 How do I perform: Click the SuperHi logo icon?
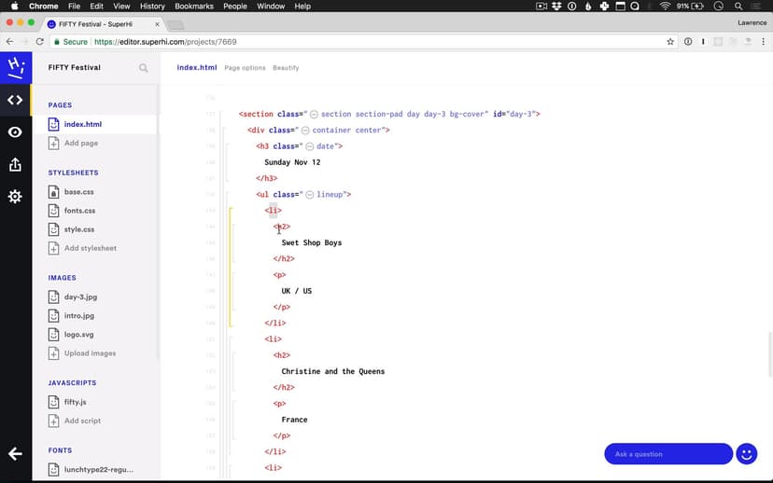click(15, 67)
